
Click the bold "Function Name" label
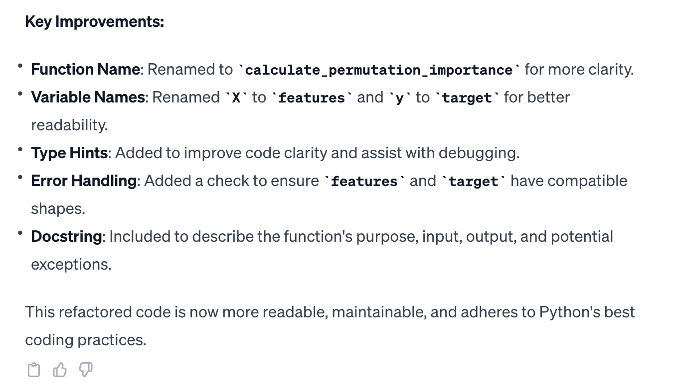point(85,69)
